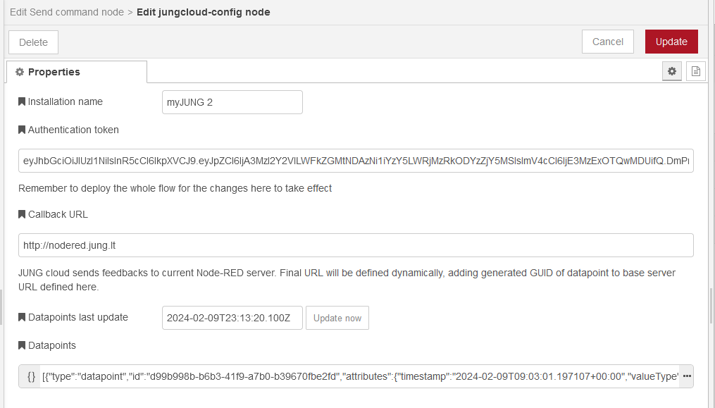Click the Datapoints JSON value field
715x408 pixels.
pos(359,377)
